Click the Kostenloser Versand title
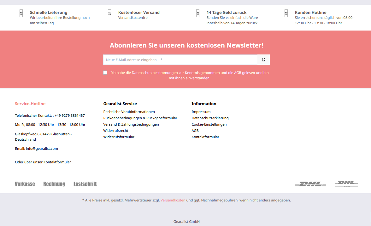Screen dimensions: 371x226 coord(139,12)
